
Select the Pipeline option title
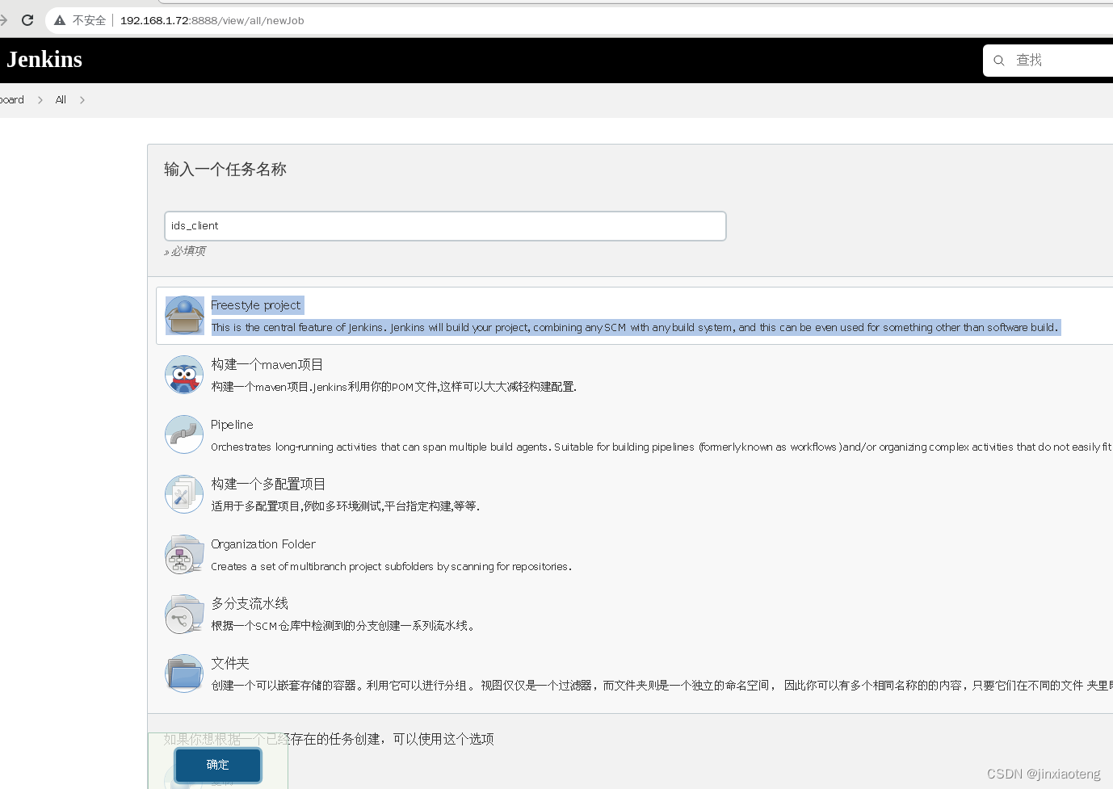[232, 425]
